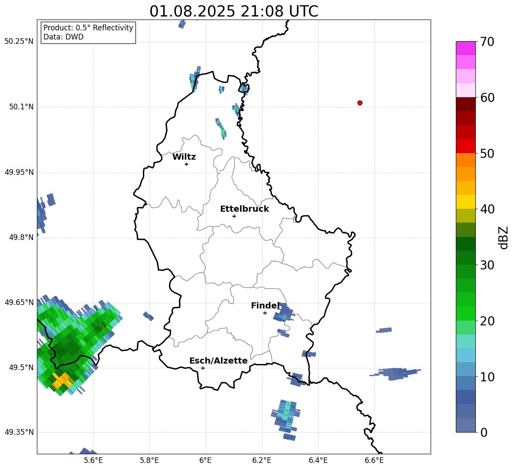
Task: Click the Ettelbruck station cross marker
Action: (x=234, y=216)
